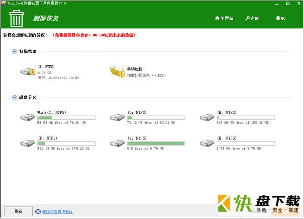Viewport: 304px width, 219px height.
Task: Select the (H: NTFS) drive icon
Action: 207,143
